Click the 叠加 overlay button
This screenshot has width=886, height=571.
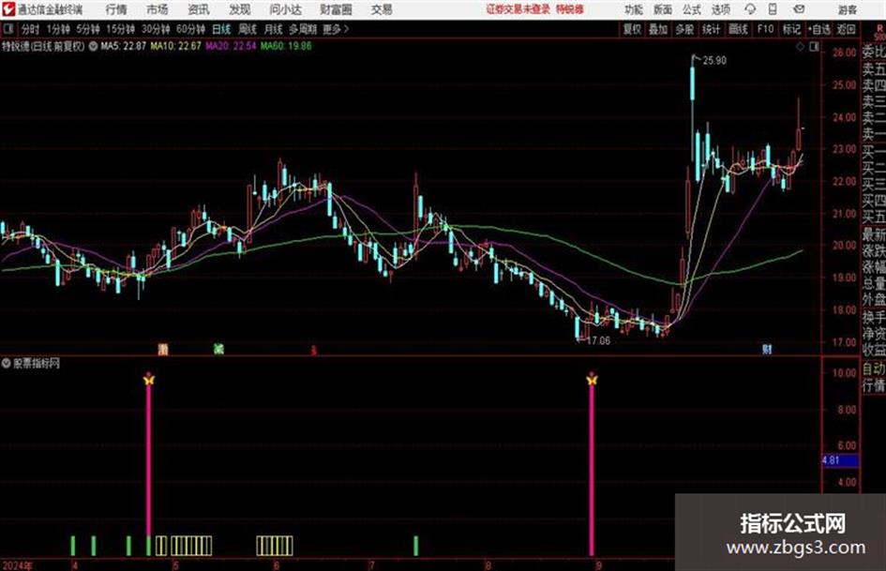(658, 29)
